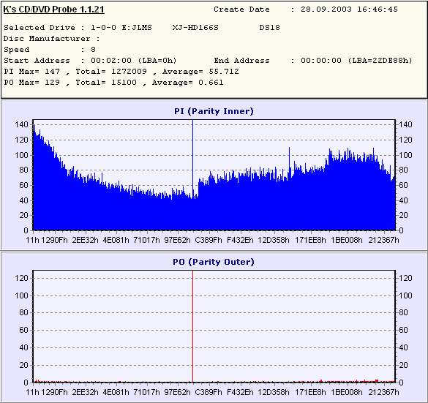The image size is (428, 403).
Task: Click the Speed value 8
Action: click(93, 50)
